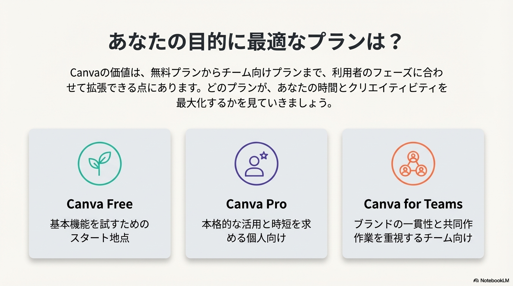Click the person silhouette in the Canva Pro icon

tap(254, 167)
